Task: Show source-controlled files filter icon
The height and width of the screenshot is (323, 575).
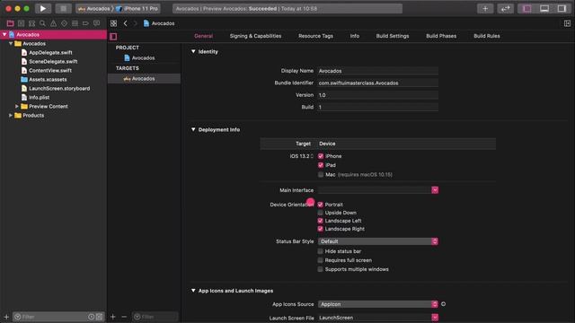Action: (99, 317)
